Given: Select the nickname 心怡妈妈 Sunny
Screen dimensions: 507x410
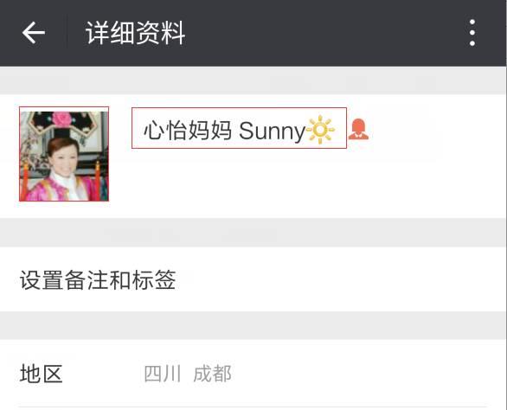Looking at the screenshot, I should [x=239, y=128].
